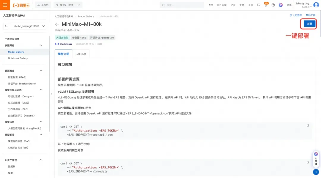Switch to the 模型介绍 tab
The height and width of the screenshot is (178, 321).
tap(64, 54)
